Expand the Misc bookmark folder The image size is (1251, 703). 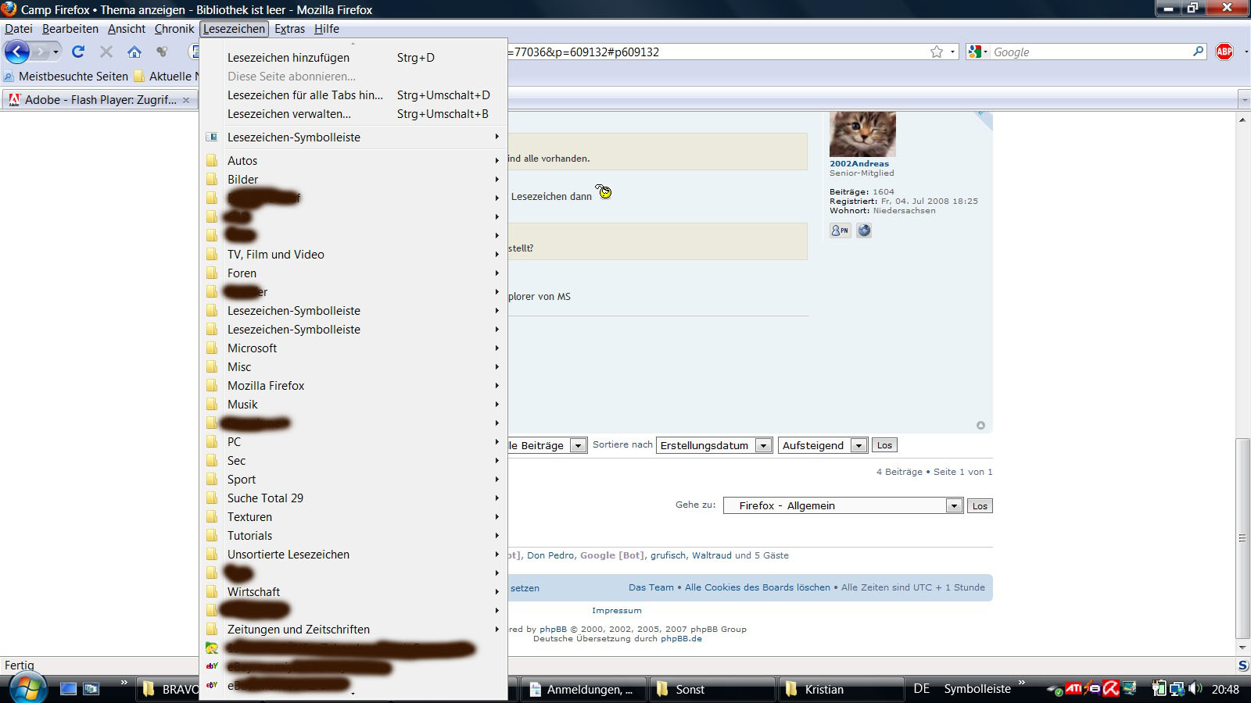(x=353, y=367)
